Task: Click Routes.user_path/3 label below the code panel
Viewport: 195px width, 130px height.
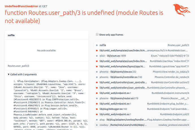Action: pyautogui.click(x=18, y=66)
